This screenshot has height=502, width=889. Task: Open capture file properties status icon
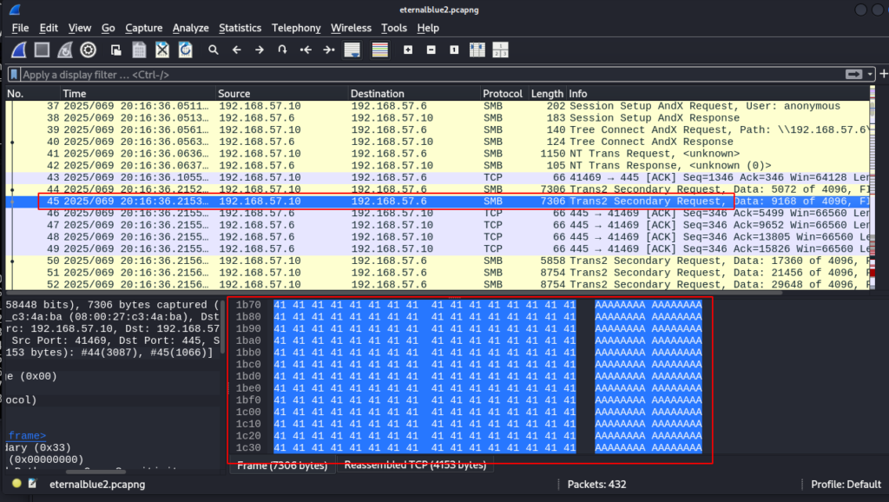[33, 484]
